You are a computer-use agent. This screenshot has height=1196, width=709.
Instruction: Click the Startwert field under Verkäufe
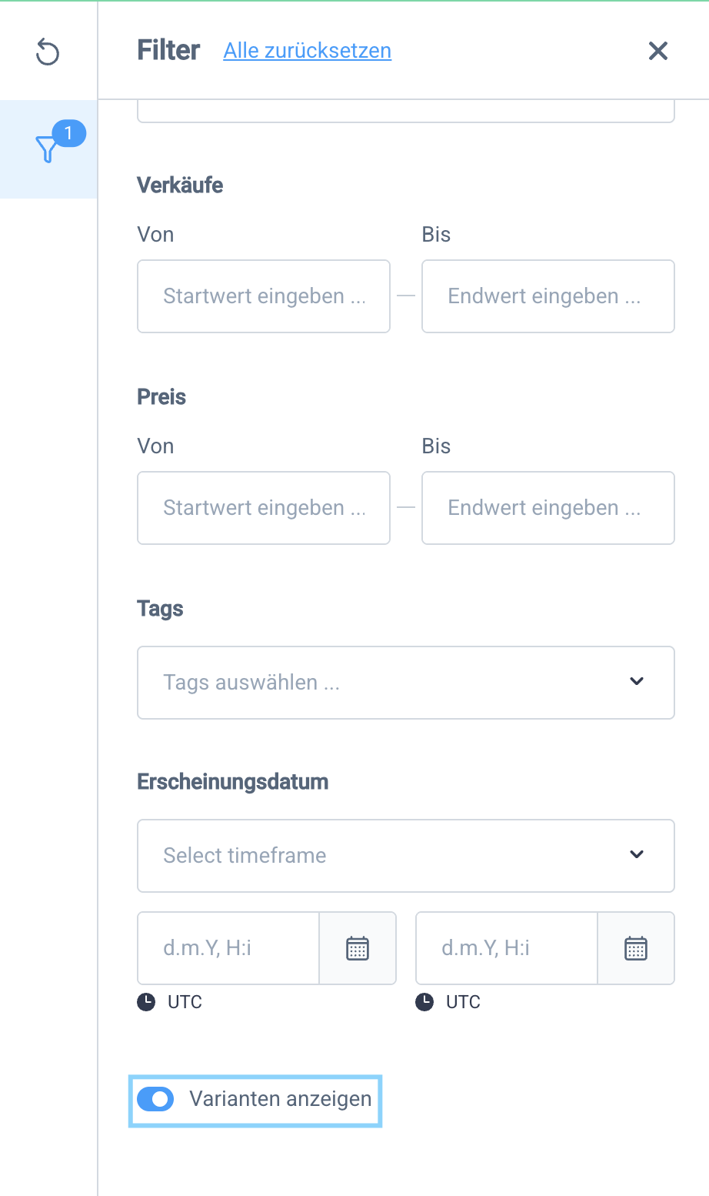pos(263,296)
